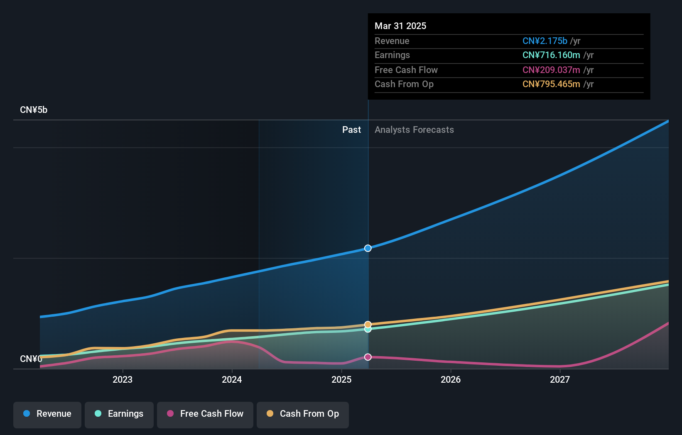This screenshot has height=435, width=682.
Task: Toggle the Cash From Op legend button
Action: [303, 415]
